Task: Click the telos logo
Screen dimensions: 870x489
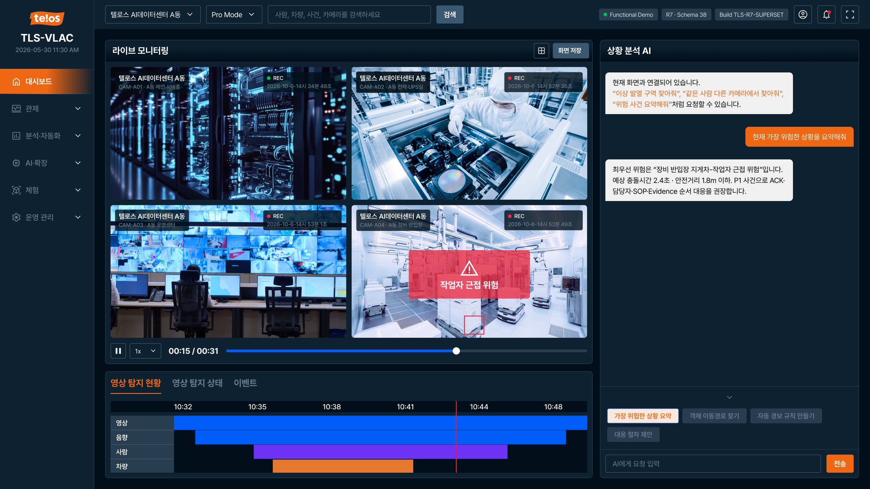Action: tap(47, 18)
